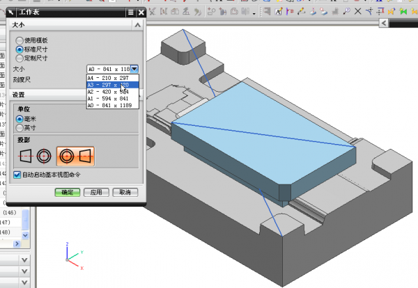Choose A1 - 594 x 841 from list

[112, 99]
